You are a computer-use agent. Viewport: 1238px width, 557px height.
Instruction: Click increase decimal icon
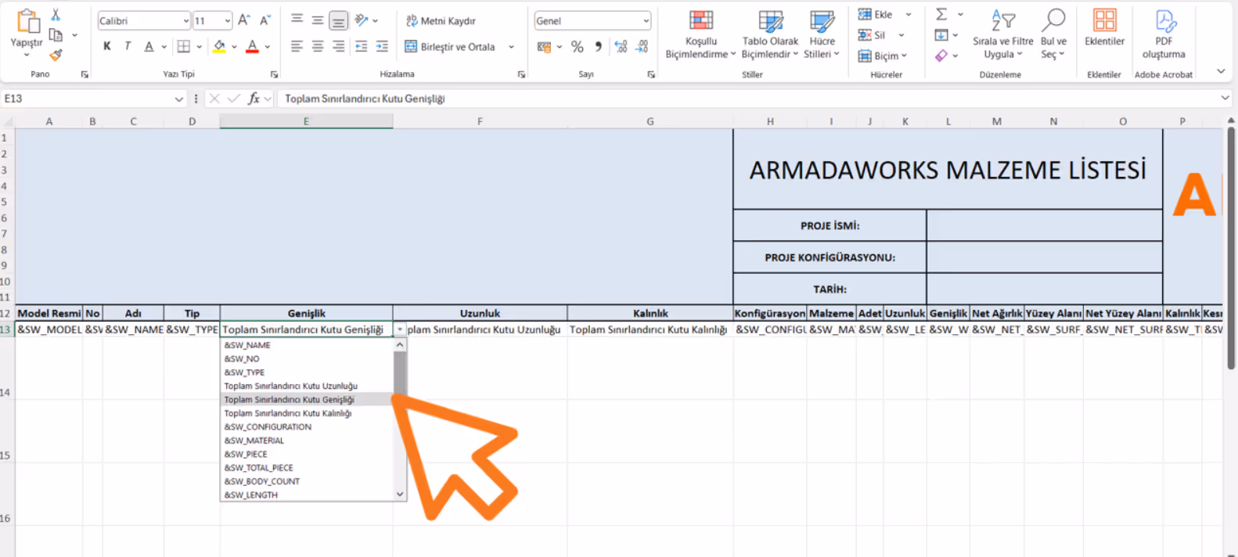point(621,47)
